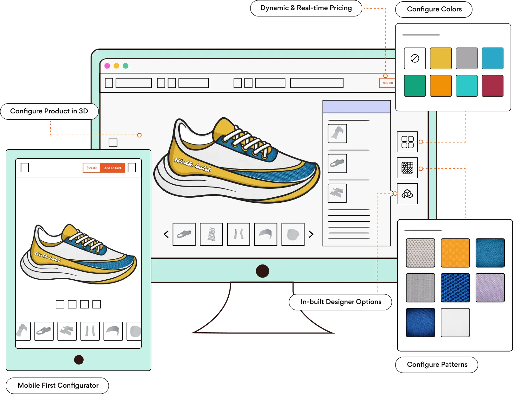
Task: Tap the square icon right of Add To Cart
Action: [x=132, y=168]
